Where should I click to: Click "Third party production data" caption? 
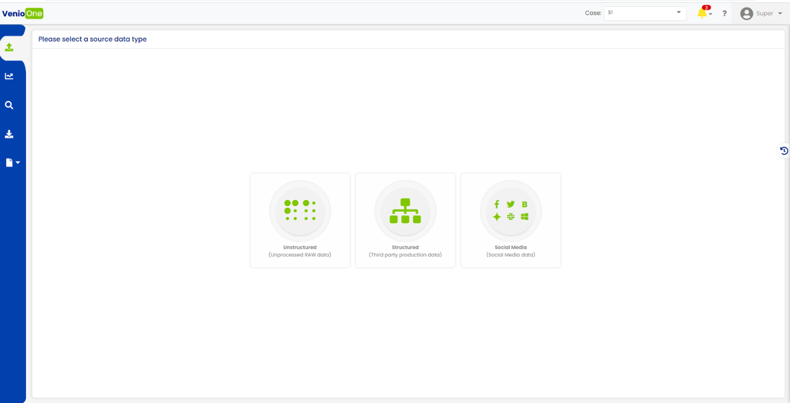(405, 254)
